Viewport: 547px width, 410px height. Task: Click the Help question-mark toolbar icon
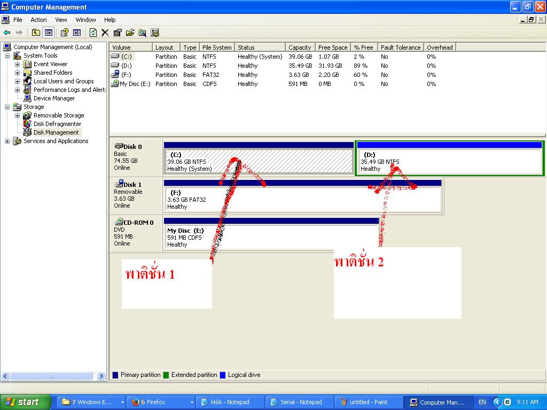pyautogui.click(x=64, y=33)
